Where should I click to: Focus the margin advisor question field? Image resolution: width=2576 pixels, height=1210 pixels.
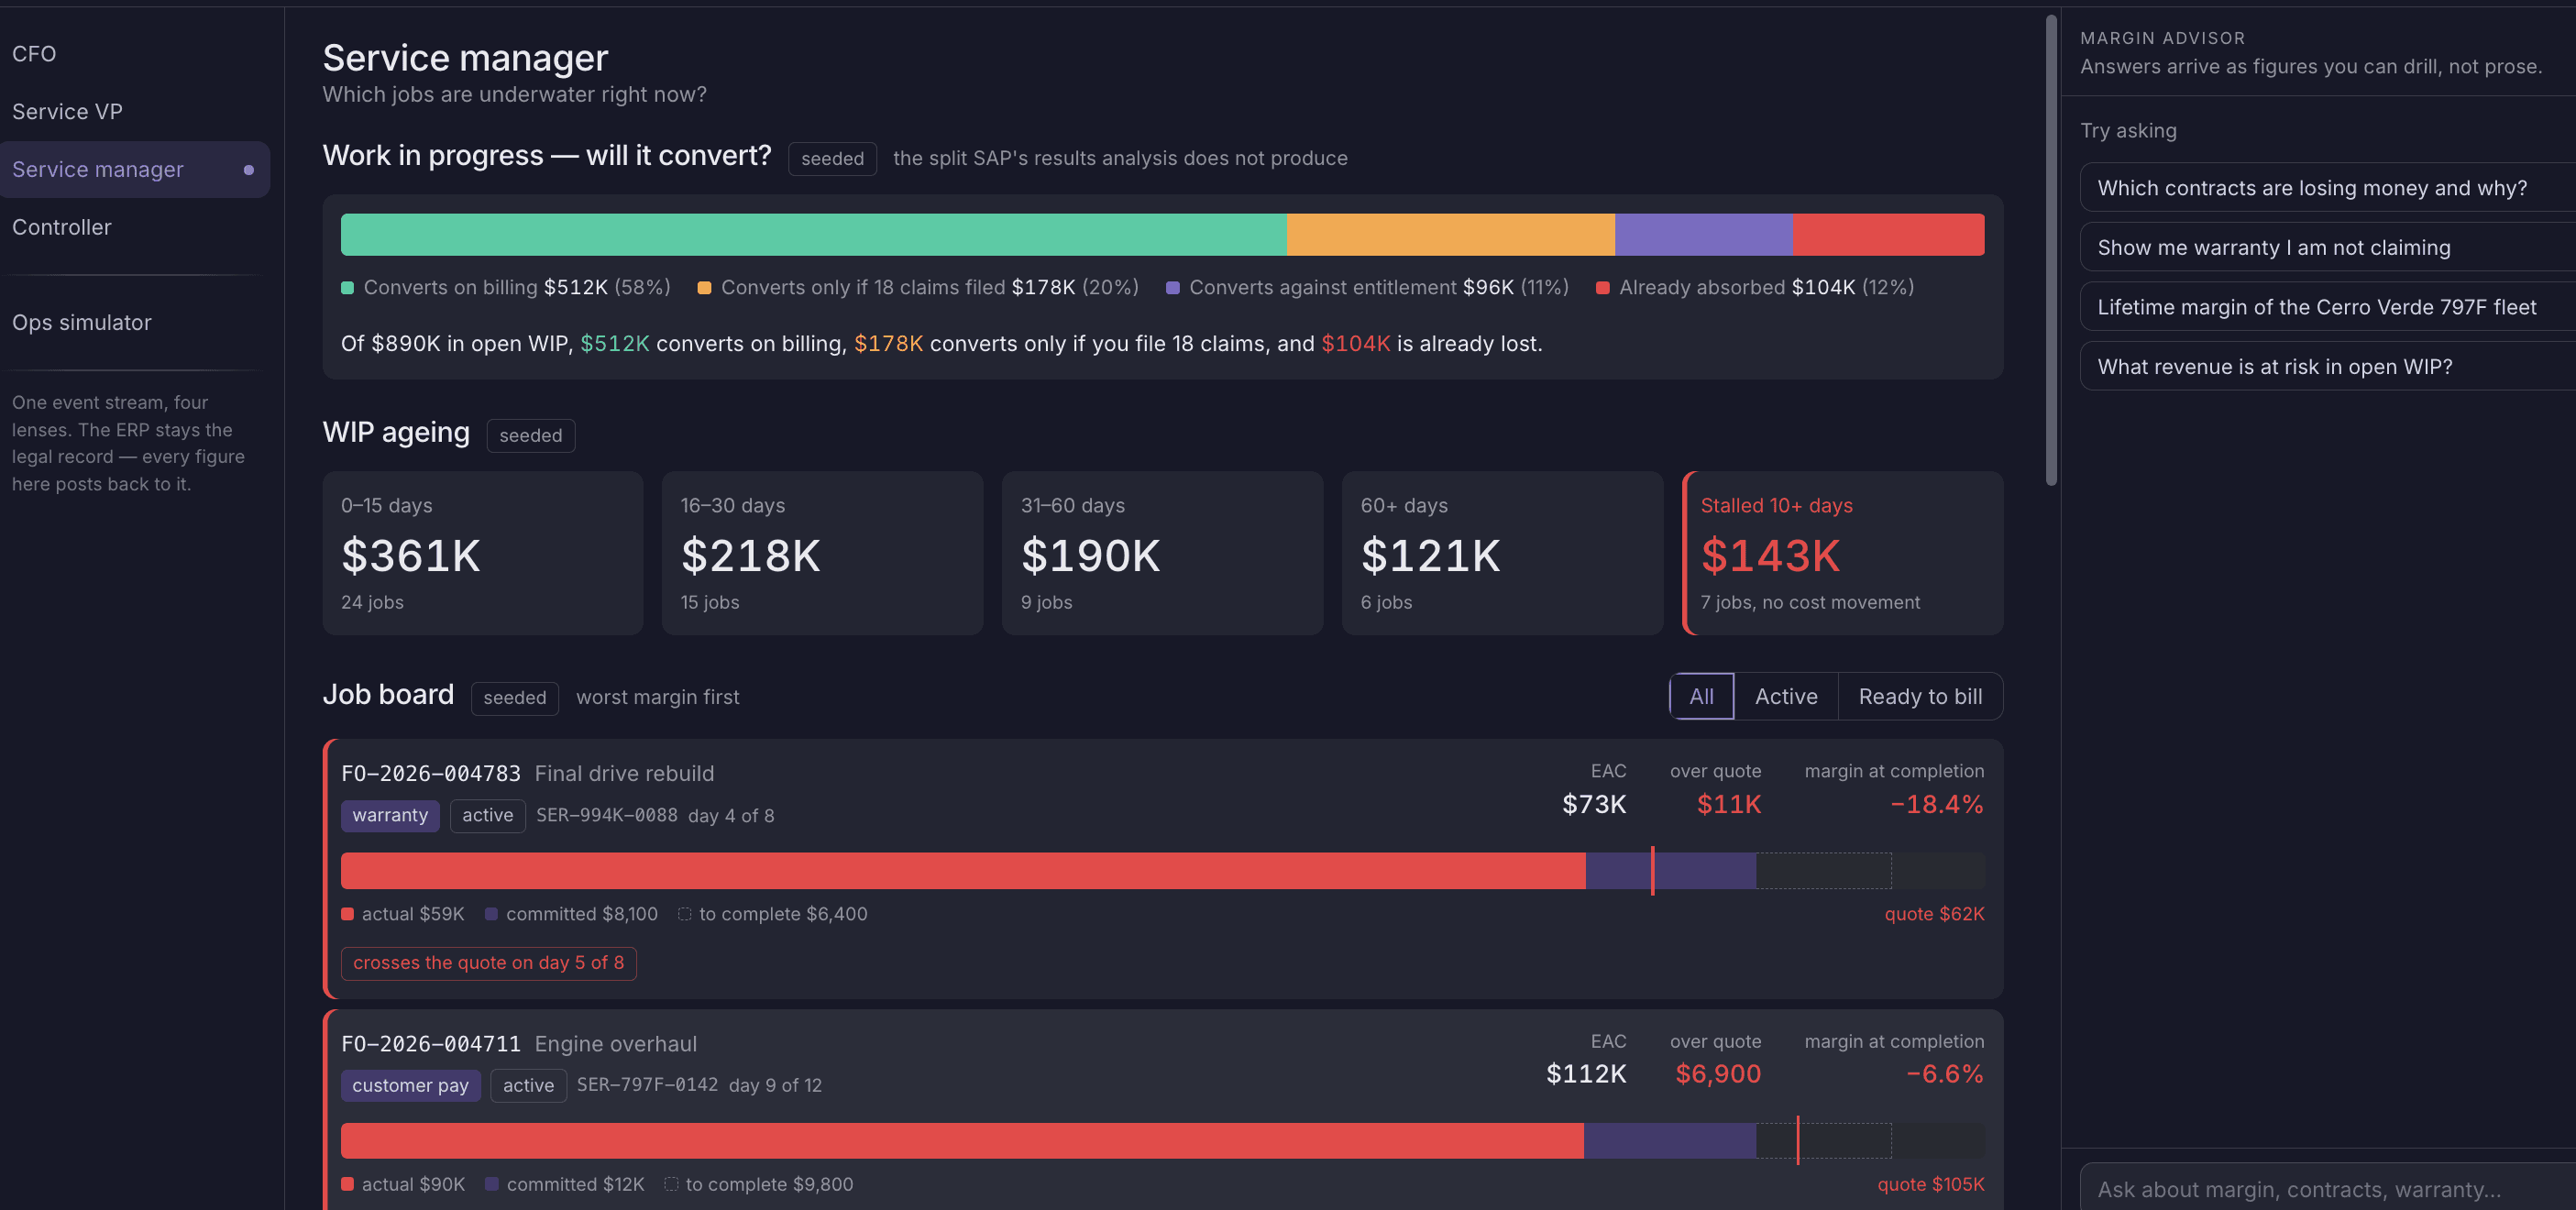pyautogui.click(x=2327, y=1188)
